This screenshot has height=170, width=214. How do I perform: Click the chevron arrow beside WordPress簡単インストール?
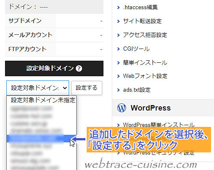pyautogui.click(x=119, y=125)
